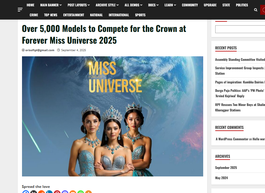Screen dimensions: 265x193
Task: Expand the All Demos dropdown menu
Action: (x=133, y=5)
